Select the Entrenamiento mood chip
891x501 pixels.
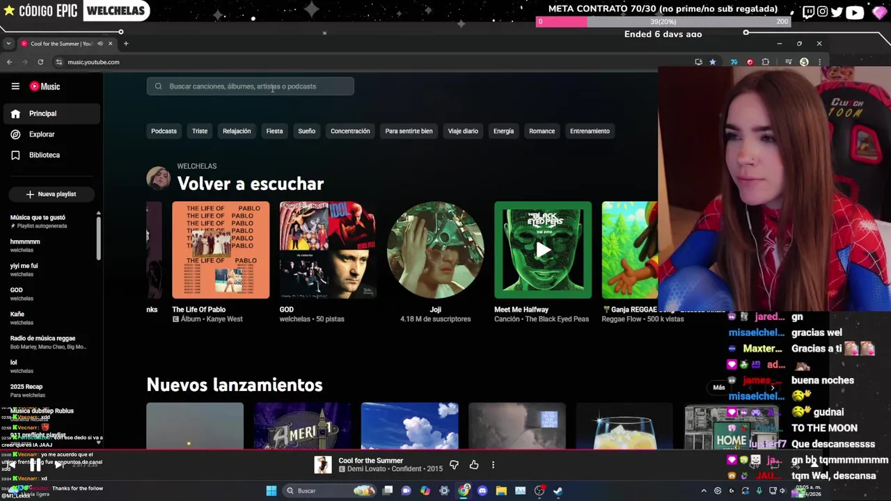[x=590, y=131]
